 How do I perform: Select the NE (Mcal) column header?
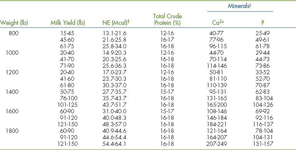coord(116,23)
